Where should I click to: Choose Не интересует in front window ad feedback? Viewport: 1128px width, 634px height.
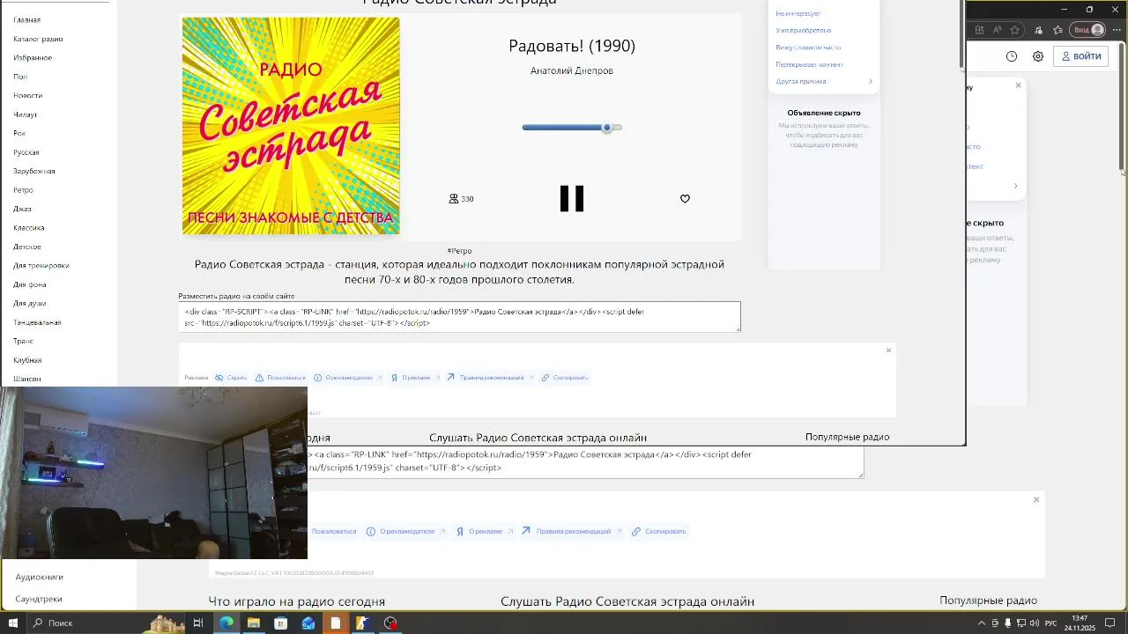[798, 13]
